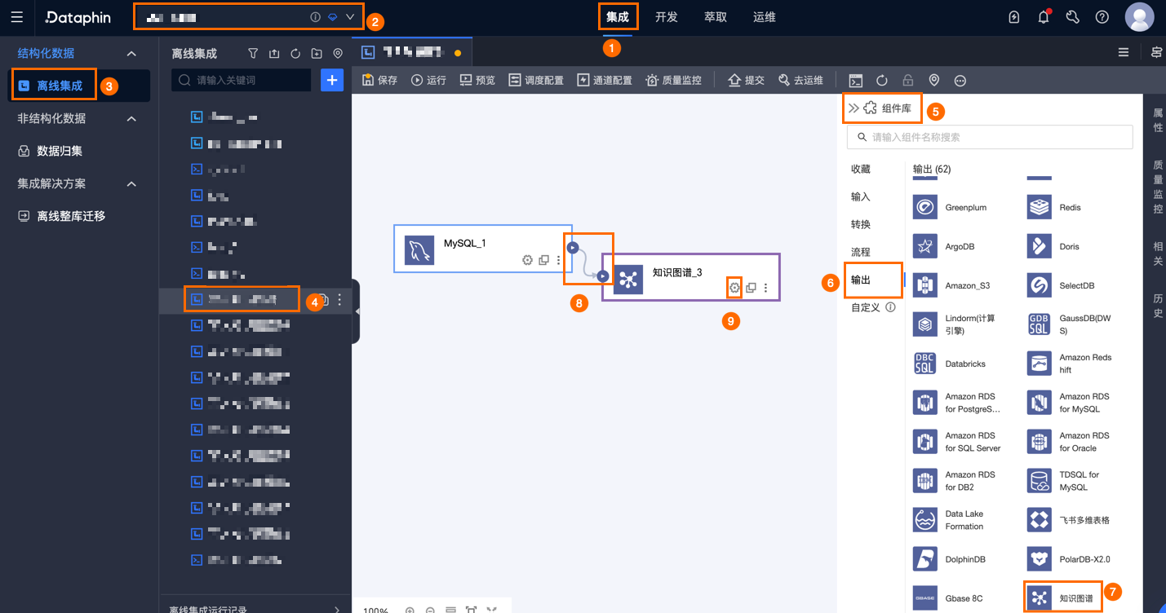Screen dimensions: 1166x613
Task: Open more menu on MySQL_1 node
Action: 559,260
